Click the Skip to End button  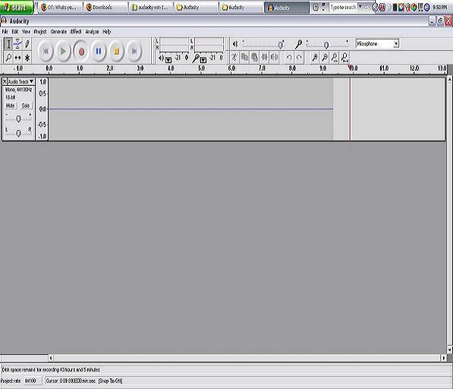click(x=134, y=51)
